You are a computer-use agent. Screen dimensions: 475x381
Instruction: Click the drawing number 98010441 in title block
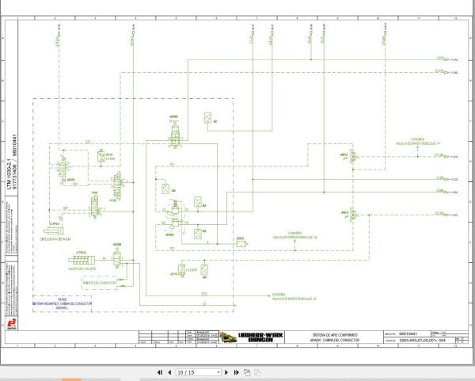[x=408, y=333]
